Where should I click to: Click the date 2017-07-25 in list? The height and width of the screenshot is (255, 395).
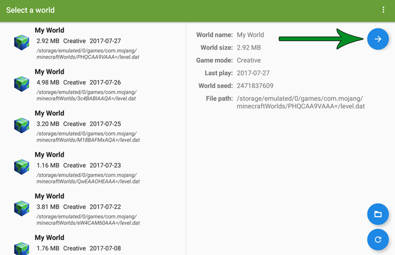tap(106, 124)
